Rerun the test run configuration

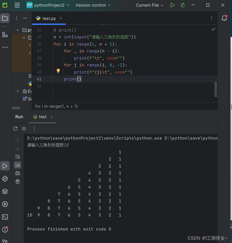[x=15, y=129]
